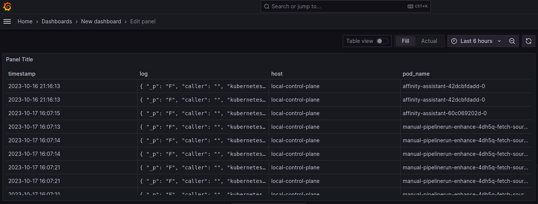Screen dimensions: 538x204
Task: Select the affinity-assistant-60c069202d-0 cell
Action: coord(444,113)
